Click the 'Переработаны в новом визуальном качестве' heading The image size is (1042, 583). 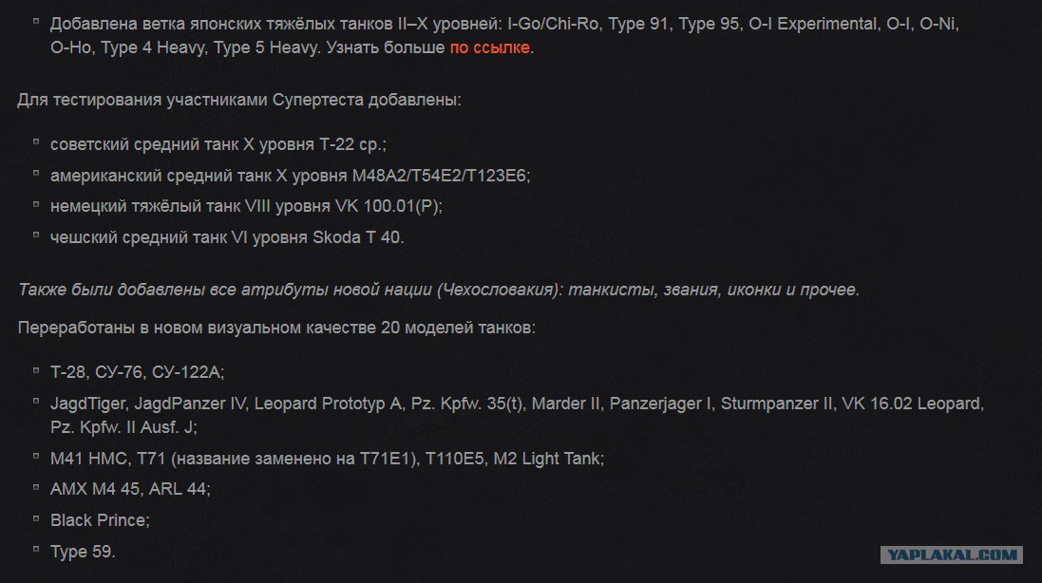(x=276, y=328)
